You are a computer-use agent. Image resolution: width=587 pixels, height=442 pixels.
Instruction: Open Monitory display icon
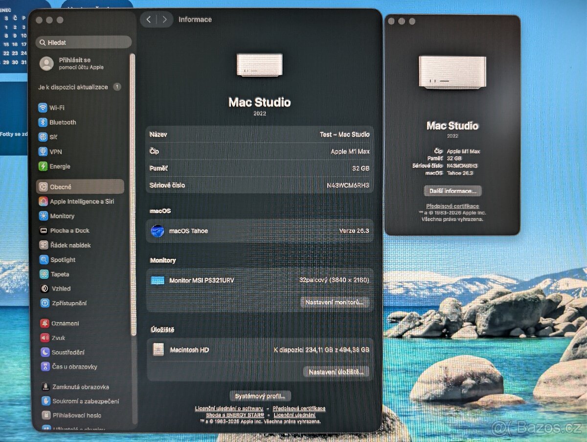pos(44,216)
